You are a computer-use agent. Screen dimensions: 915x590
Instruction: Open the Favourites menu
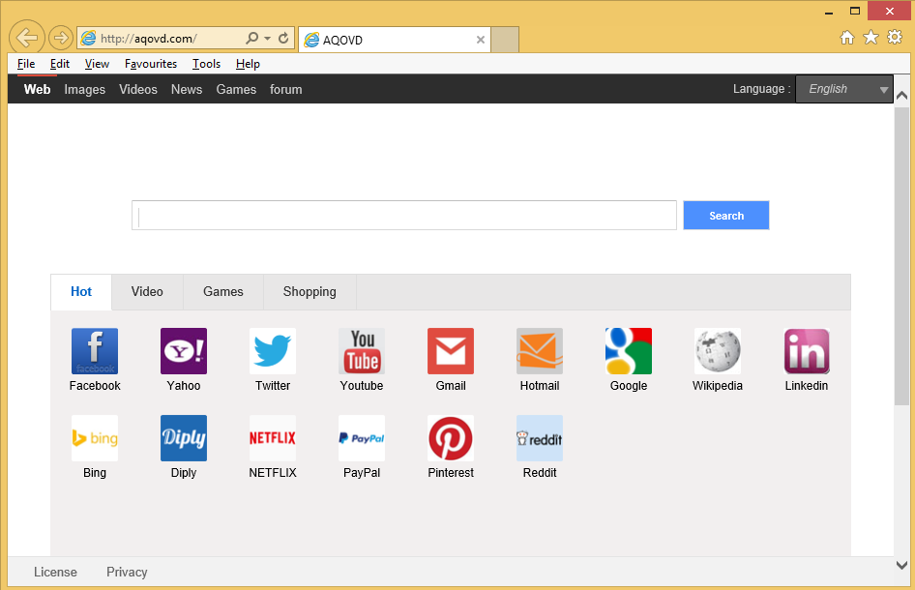pyautogui.click(x=151, y=64)
